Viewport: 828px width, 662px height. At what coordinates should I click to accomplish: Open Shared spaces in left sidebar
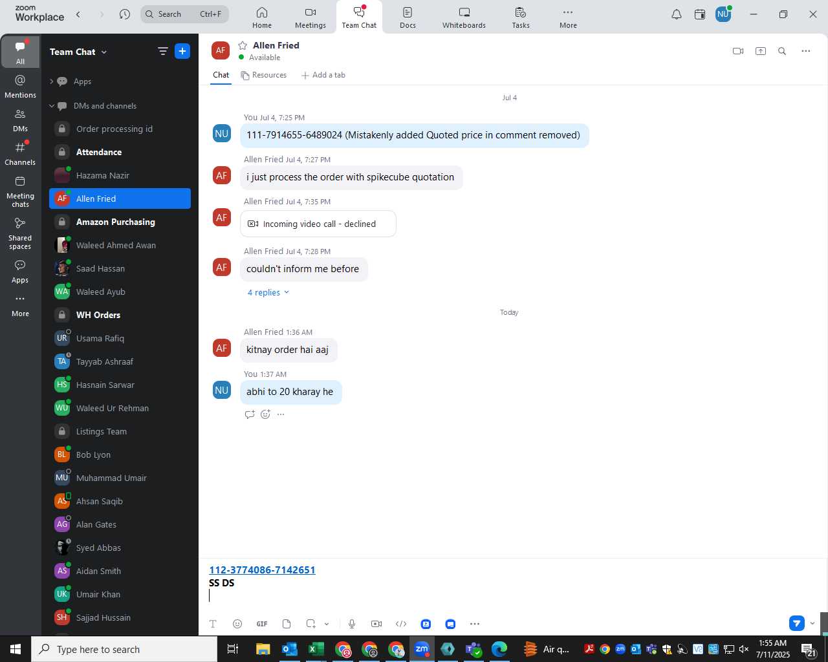[x=21, y=233]
